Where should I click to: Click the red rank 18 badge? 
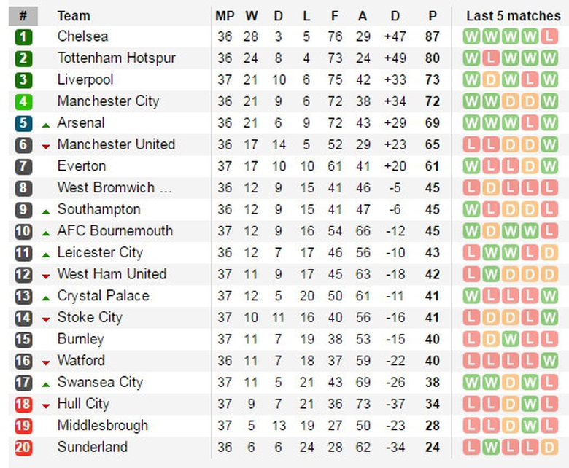(23, 404)
